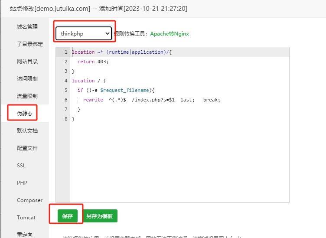Switch to the 默认文档 tab
326x238 pixels.
click(27, 130)
